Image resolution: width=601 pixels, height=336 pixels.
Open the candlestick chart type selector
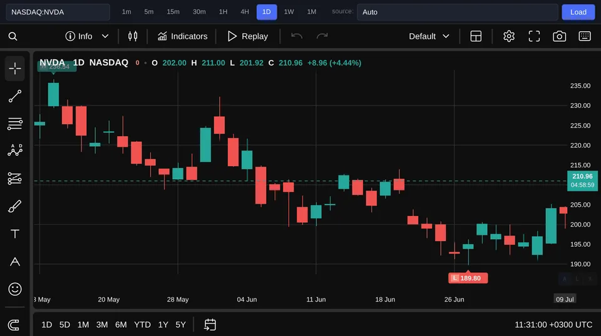(x=133, y=36)
